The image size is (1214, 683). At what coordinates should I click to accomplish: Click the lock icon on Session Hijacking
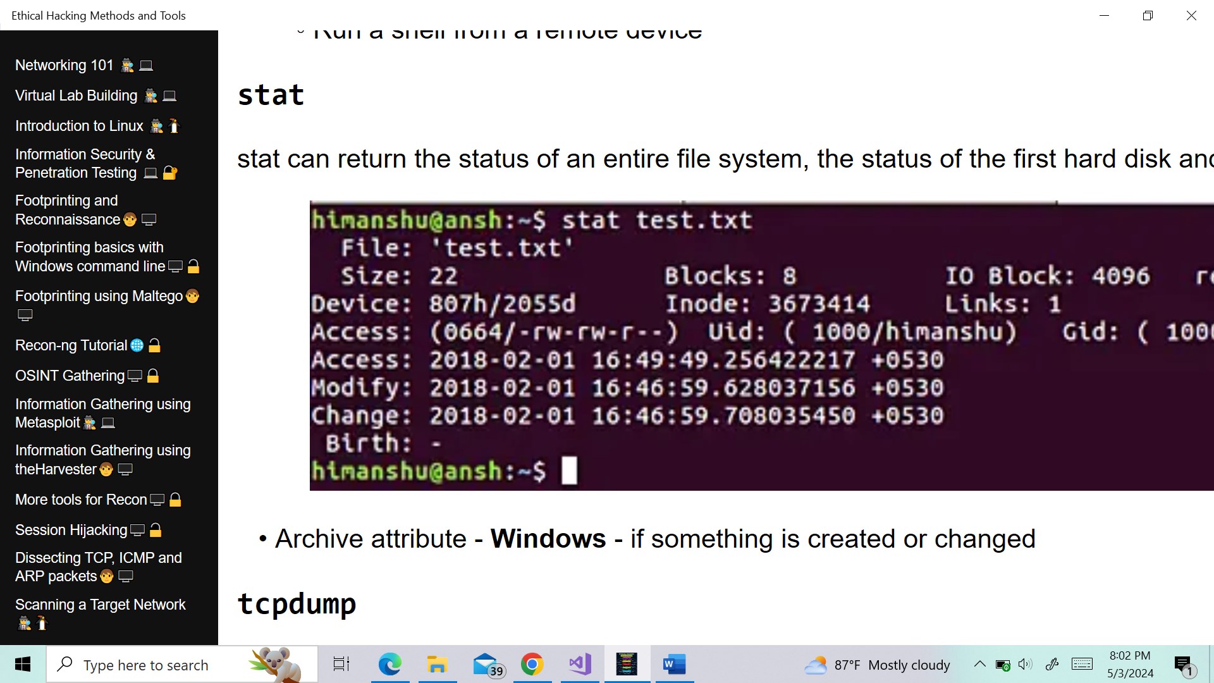click(x=156, y=530)
